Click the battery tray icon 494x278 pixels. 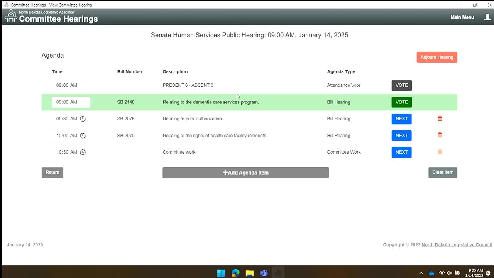coord(458,273)
